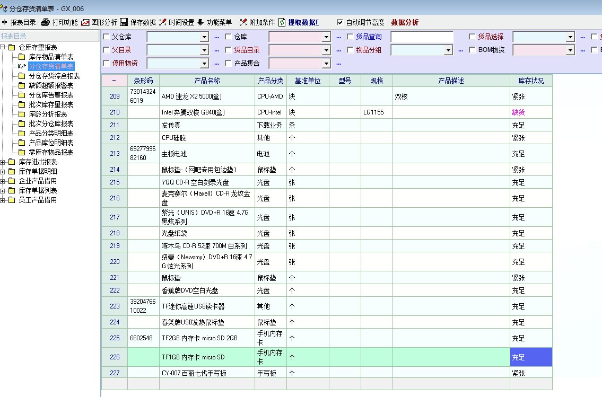The height and width of the screenshot is (397, 602).
Task: Open the 功能菜单 arrow menu
Action: (x=200, y=22)
